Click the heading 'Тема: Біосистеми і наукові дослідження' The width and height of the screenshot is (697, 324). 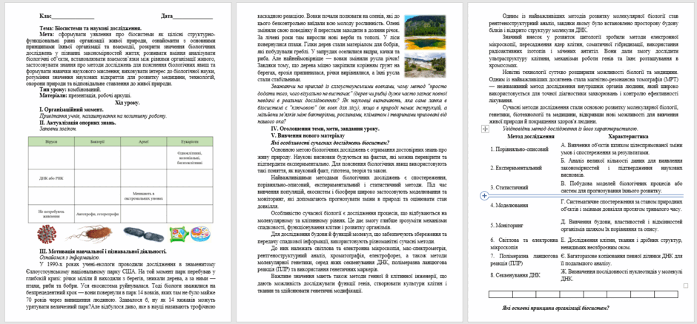tap(90, 28)
